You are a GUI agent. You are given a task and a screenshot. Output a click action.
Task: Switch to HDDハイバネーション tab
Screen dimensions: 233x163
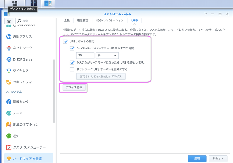pyautogui.click(x=109, y=20)
